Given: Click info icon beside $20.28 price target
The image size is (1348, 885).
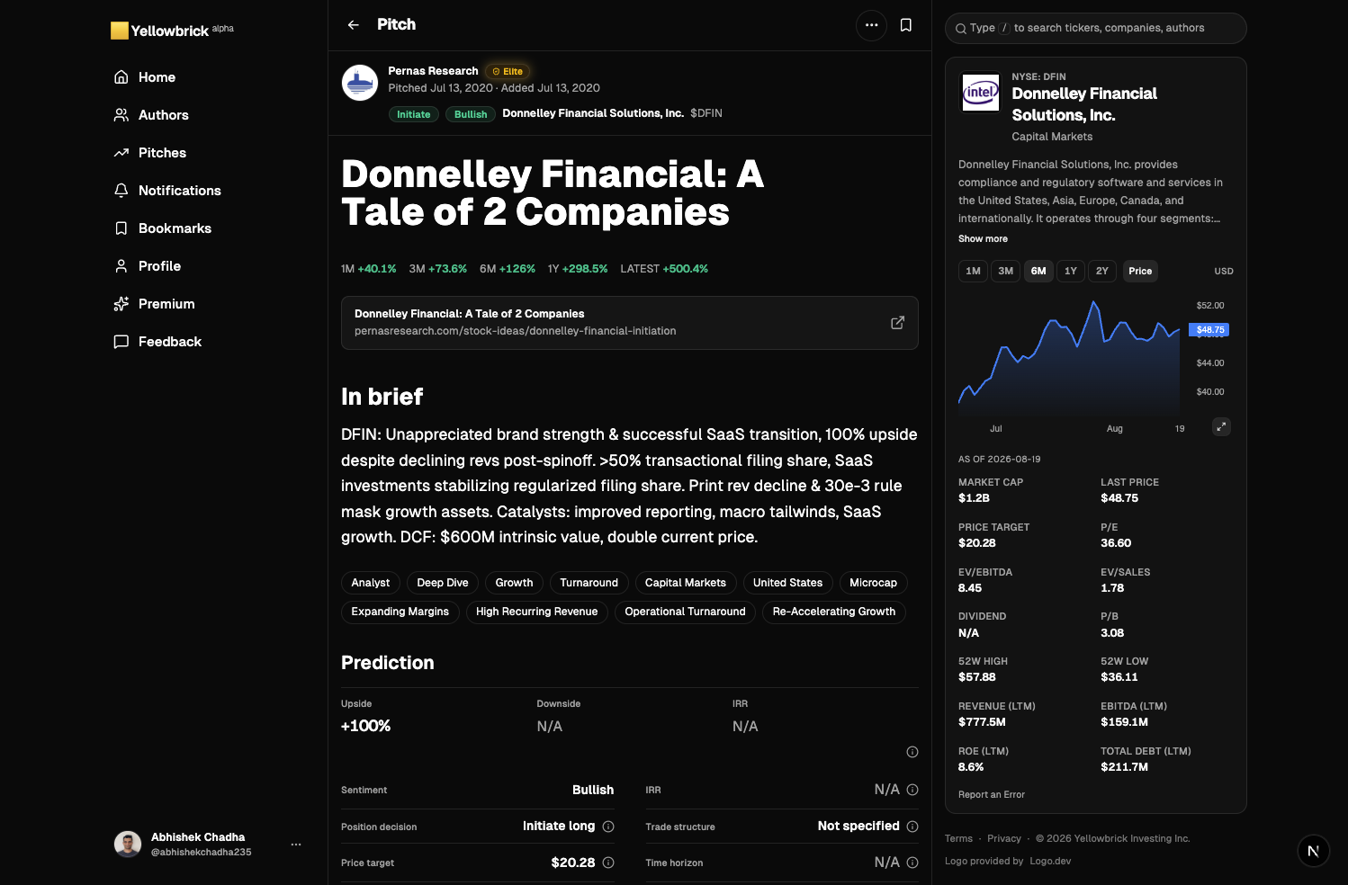Looking at the screenshot, I should point(608,863).
